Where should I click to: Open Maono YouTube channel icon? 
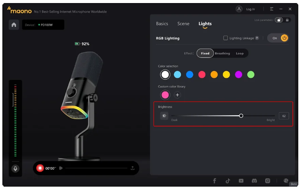click(241, 181)
